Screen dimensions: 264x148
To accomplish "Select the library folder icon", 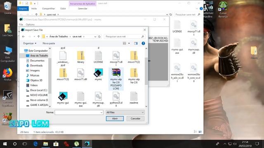I will point(81,57).
